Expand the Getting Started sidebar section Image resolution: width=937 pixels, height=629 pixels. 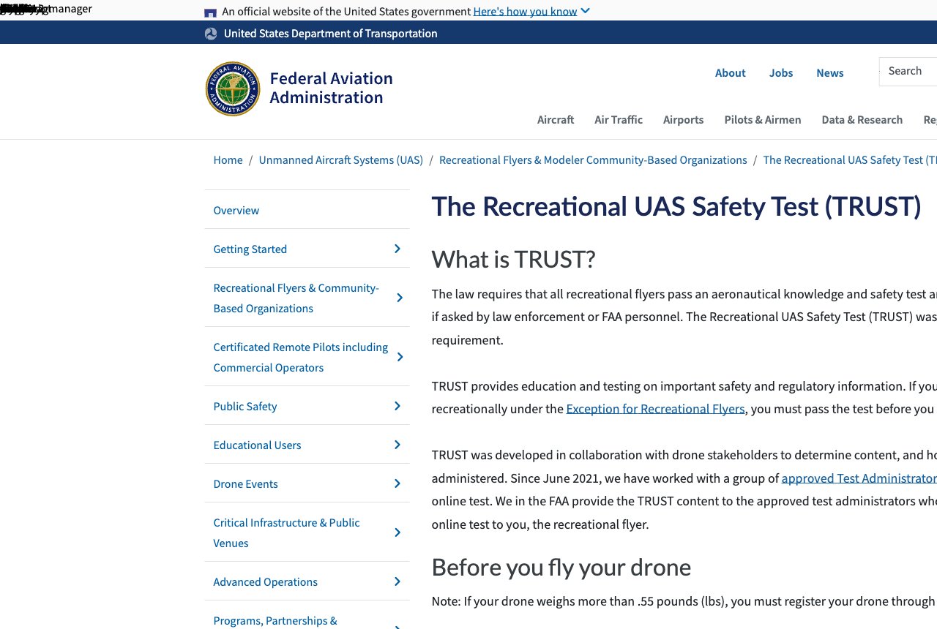point(397,248)
